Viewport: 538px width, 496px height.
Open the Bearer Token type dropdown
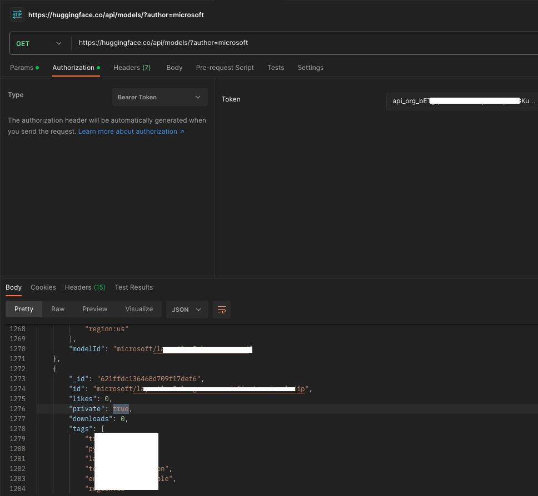click(x=160, y=97)
